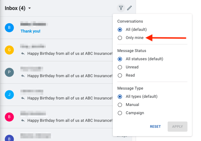This screenshot has width=201, height=141.
Task: Choose the Read message status
Action: coord(120,75)
